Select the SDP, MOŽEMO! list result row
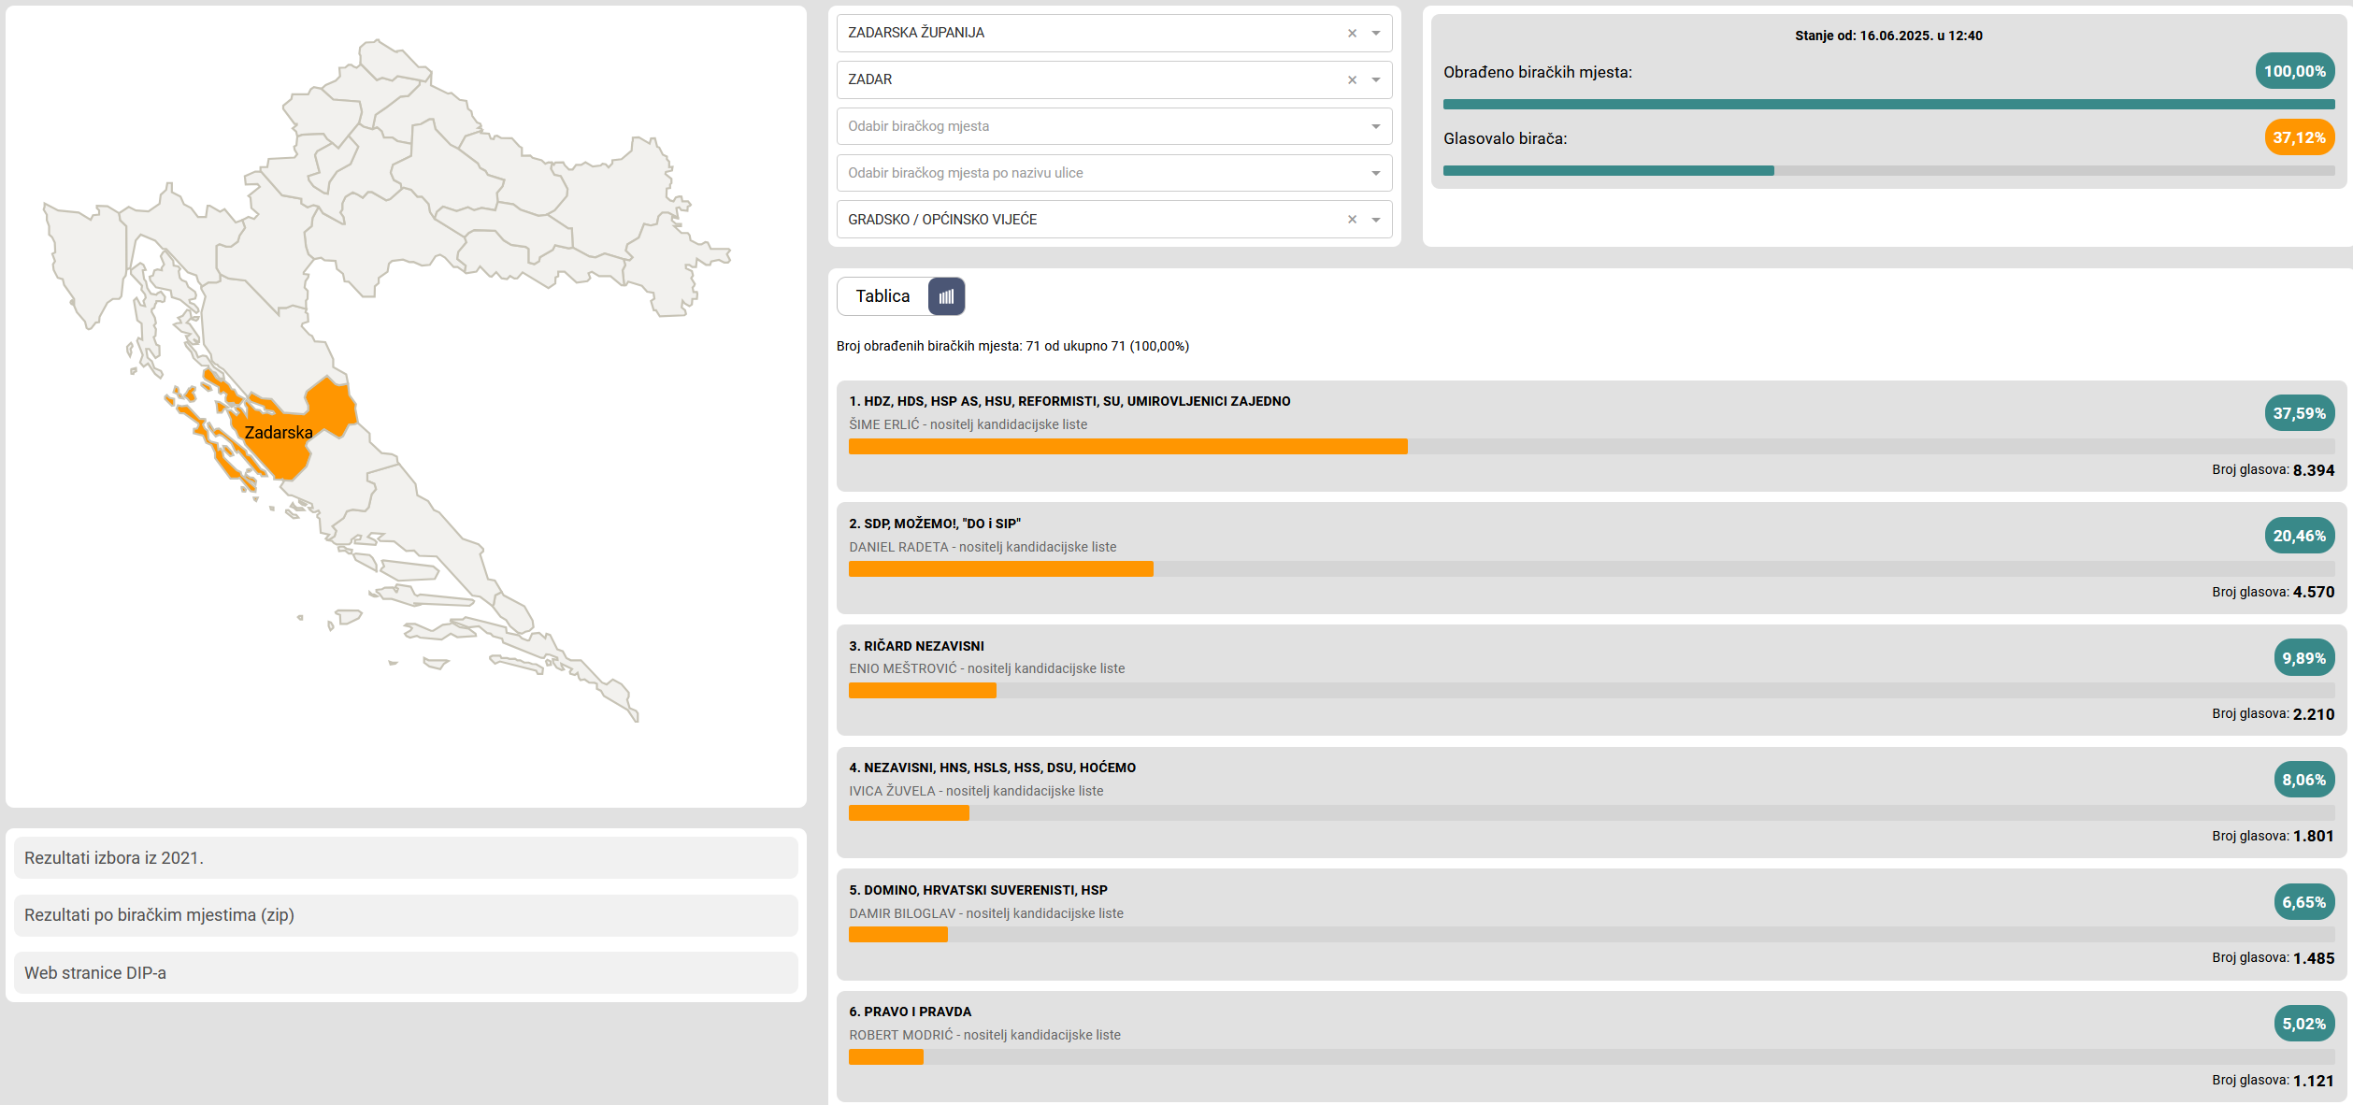The image size is (2353, 1105). point(1591,558)
